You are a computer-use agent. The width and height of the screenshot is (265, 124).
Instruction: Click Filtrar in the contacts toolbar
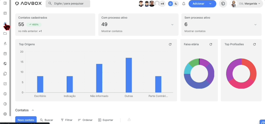coord(67,120)
